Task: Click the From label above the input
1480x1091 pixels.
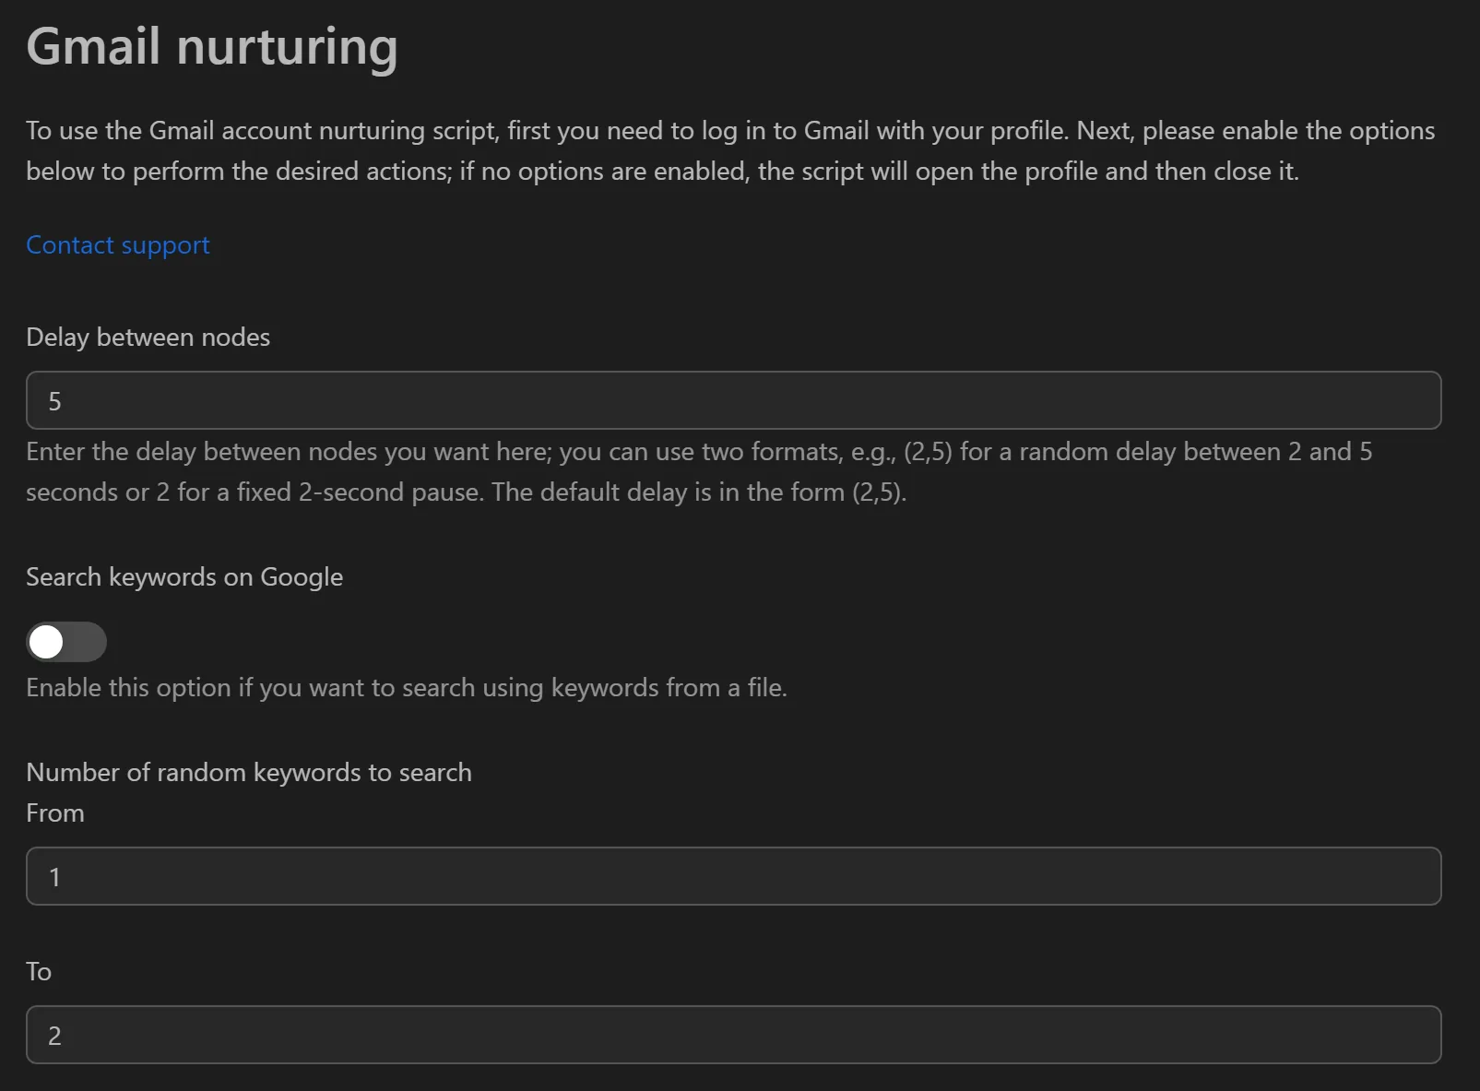Action: click(54, 812)
